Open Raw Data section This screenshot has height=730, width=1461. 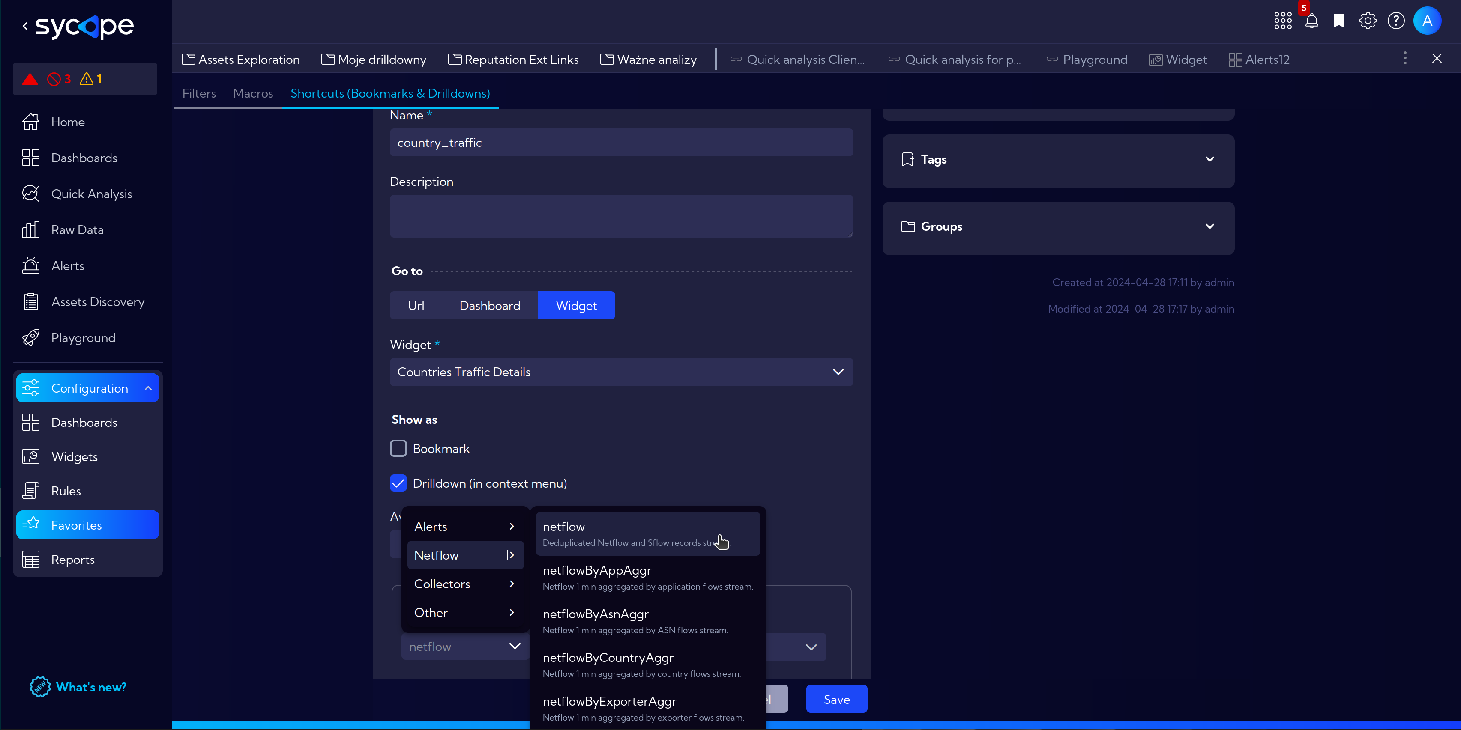tap(77, 229)
